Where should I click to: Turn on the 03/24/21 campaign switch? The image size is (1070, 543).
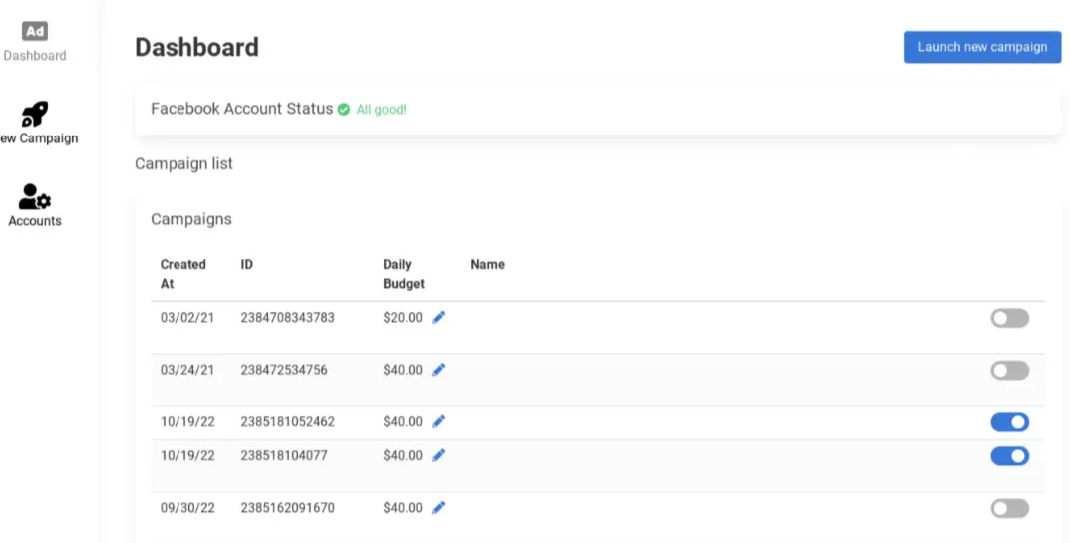click(1010, 371)
